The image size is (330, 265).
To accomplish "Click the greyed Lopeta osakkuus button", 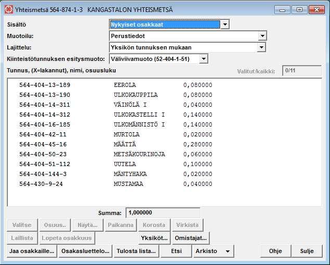I will tap(67, 238).
